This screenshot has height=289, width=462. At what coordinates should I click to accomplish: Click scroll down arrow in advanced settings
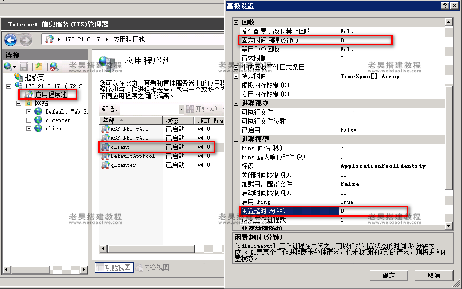[448, 226]
